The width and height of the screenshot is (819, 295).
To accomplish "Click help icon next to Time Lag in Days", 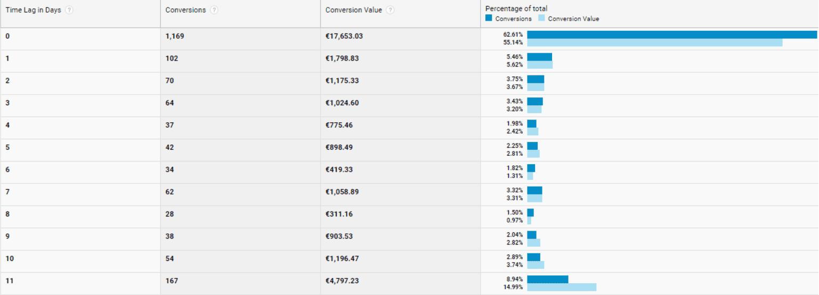I will point(69,10).
